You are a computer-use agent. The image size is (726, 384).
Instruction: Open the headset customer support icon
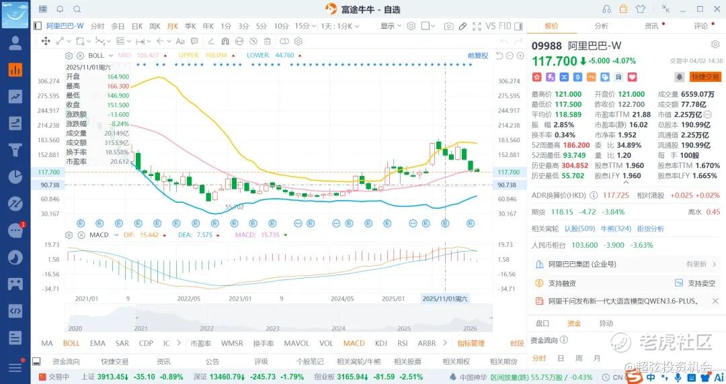coord(606,9)
